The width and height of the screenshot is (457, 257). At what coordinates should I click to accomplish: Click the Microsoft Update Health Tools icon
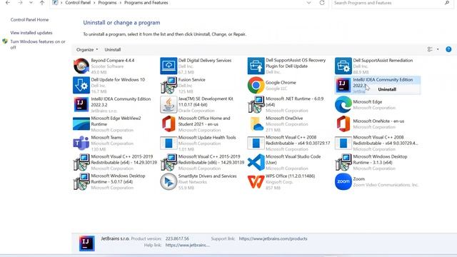(x=169, y=143)
